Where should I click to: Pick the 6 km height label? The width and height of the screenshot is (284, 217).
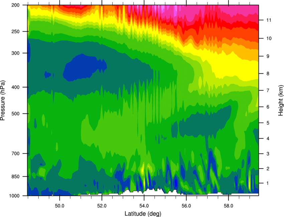click(268, 107)
